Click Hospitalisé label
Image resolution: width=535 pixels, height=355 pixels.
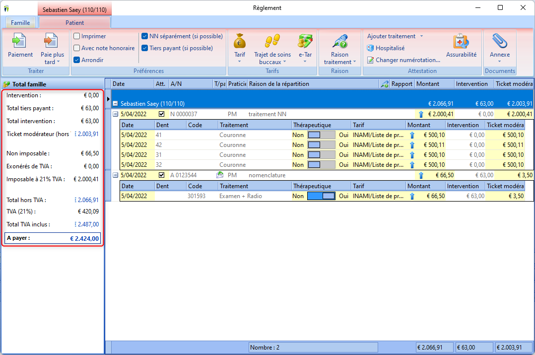click(390, 48)
